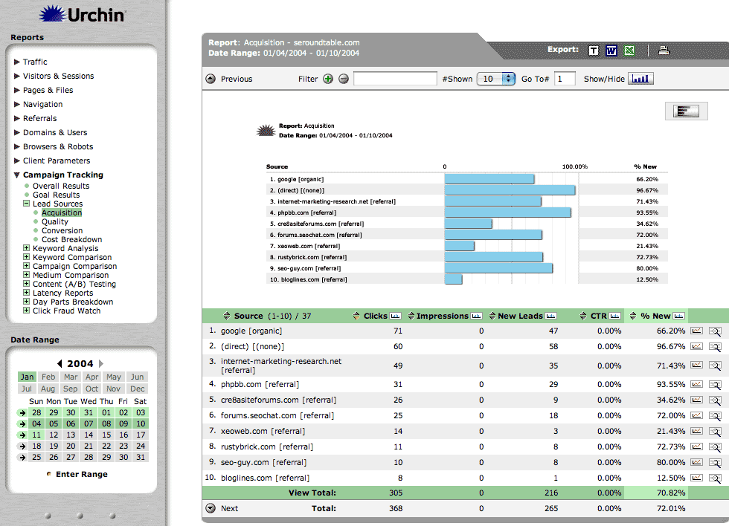Graph the % New column icon
Viewport: 729px width, 526px height.
678,316
